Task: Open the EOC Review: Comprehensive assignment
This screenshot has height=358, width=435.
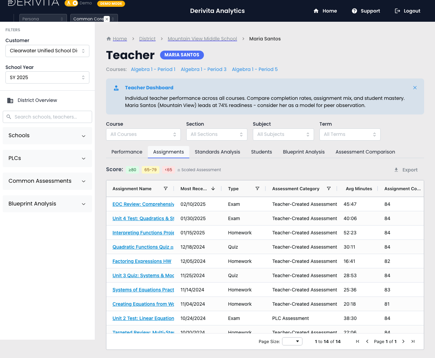Action: click(x=143, y=204)
